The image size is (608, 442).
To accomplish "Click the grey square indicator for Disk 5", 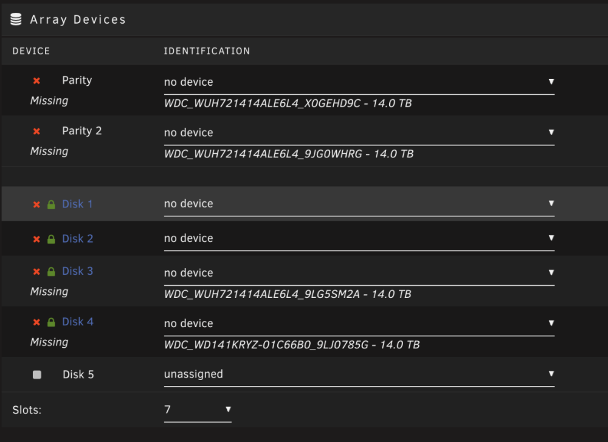I will click(x=37, y=375).
